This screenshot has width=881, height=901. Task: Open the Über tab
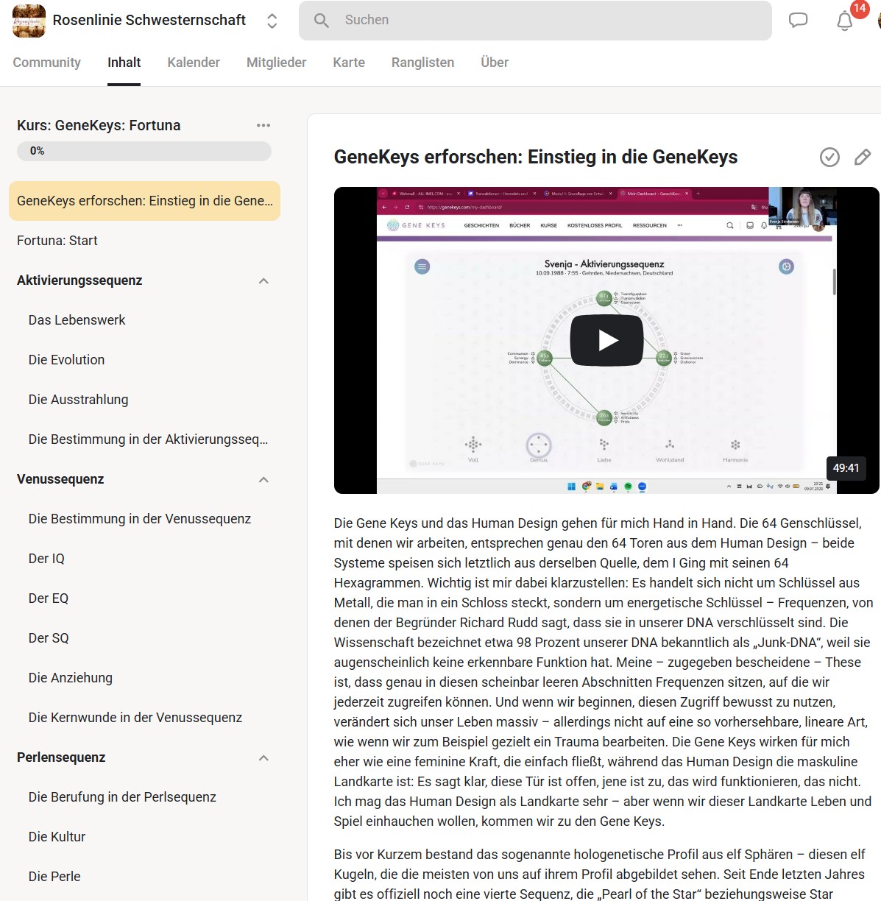click(x=495, y=63)
